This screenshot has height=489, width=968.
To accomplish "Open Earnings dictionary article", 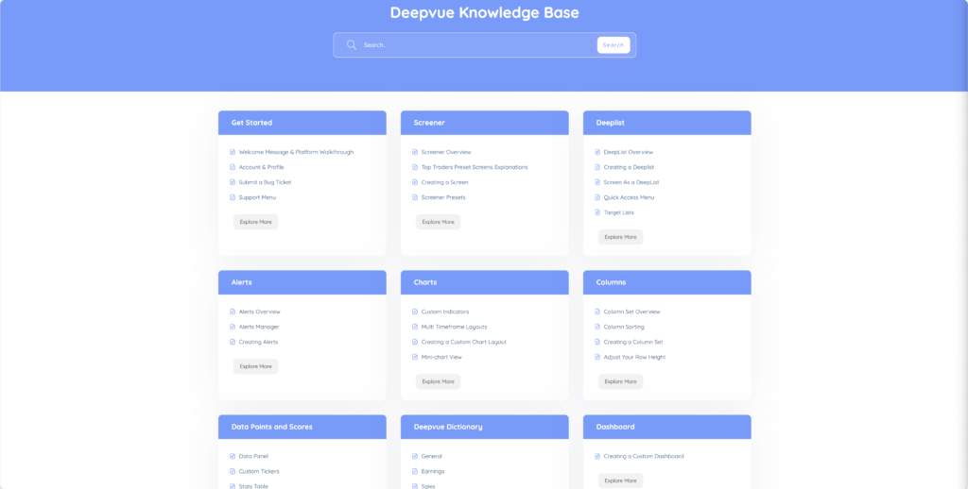I will point(433,471).
